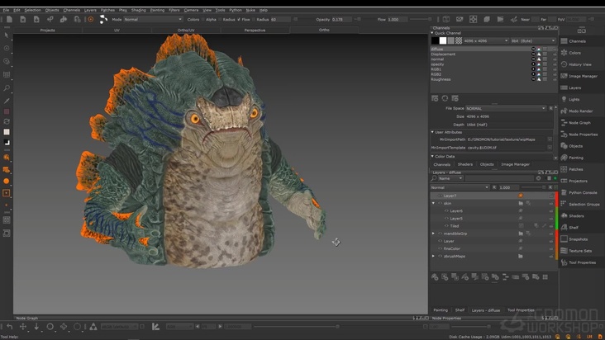Click the new project icon in the top toolbar
Viewport: 605px width, 340px height.
pyautogui.click(x=9, y=19)
